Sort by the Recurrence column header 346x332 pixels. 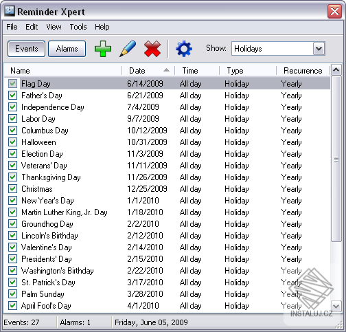click(x=303, y=71)
